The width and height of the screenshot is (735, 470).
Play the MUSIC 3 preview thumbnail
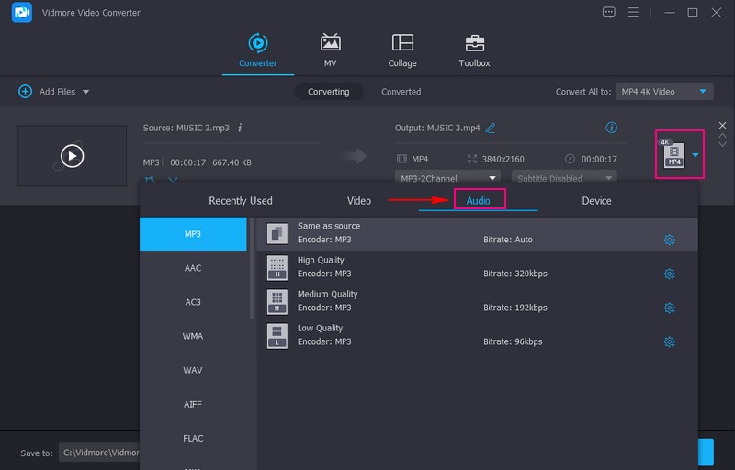coord(72,156)
